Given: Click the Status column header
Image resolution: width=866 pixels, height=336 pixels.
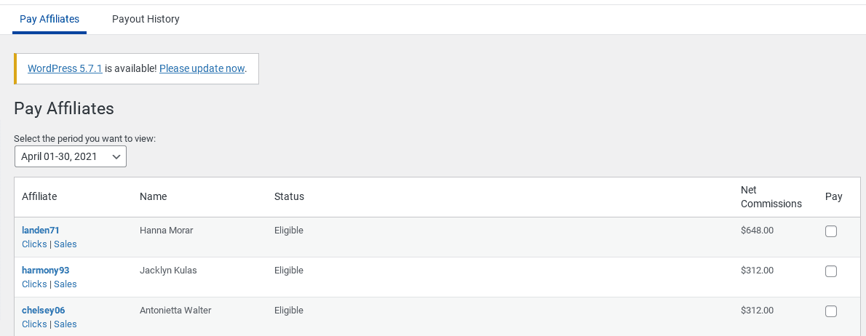Looking at the screenshot, I should [x=289, y=196].
